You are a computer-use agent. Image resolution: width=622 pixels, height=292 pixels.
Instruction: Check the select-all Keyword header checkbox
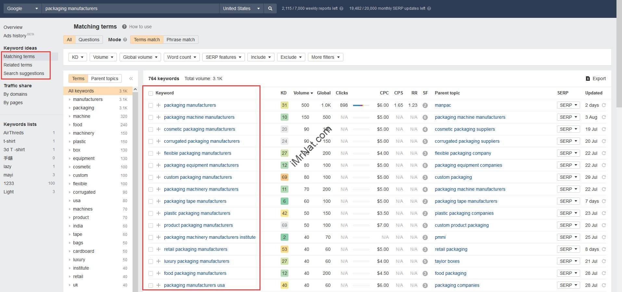coord(151,93)
